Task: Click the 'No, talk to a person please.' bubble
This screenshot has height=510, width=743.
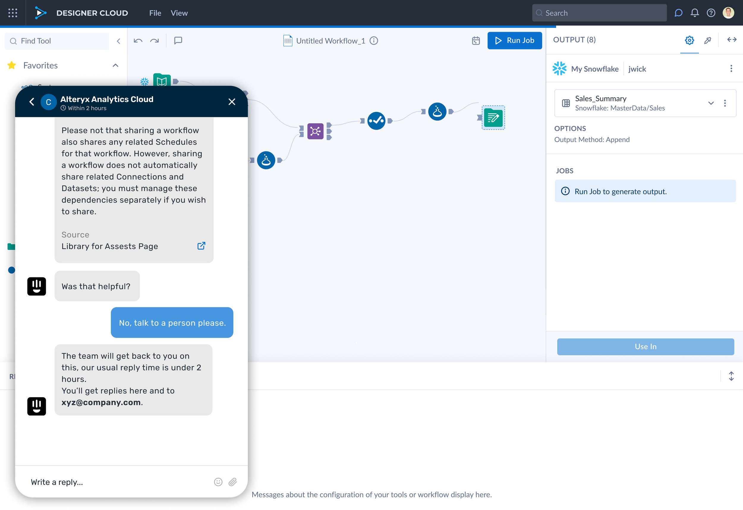Action: coord(172,323)
